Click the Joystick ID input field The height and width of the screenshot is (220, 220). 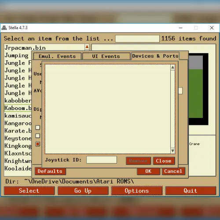click(x=102, y=160)
